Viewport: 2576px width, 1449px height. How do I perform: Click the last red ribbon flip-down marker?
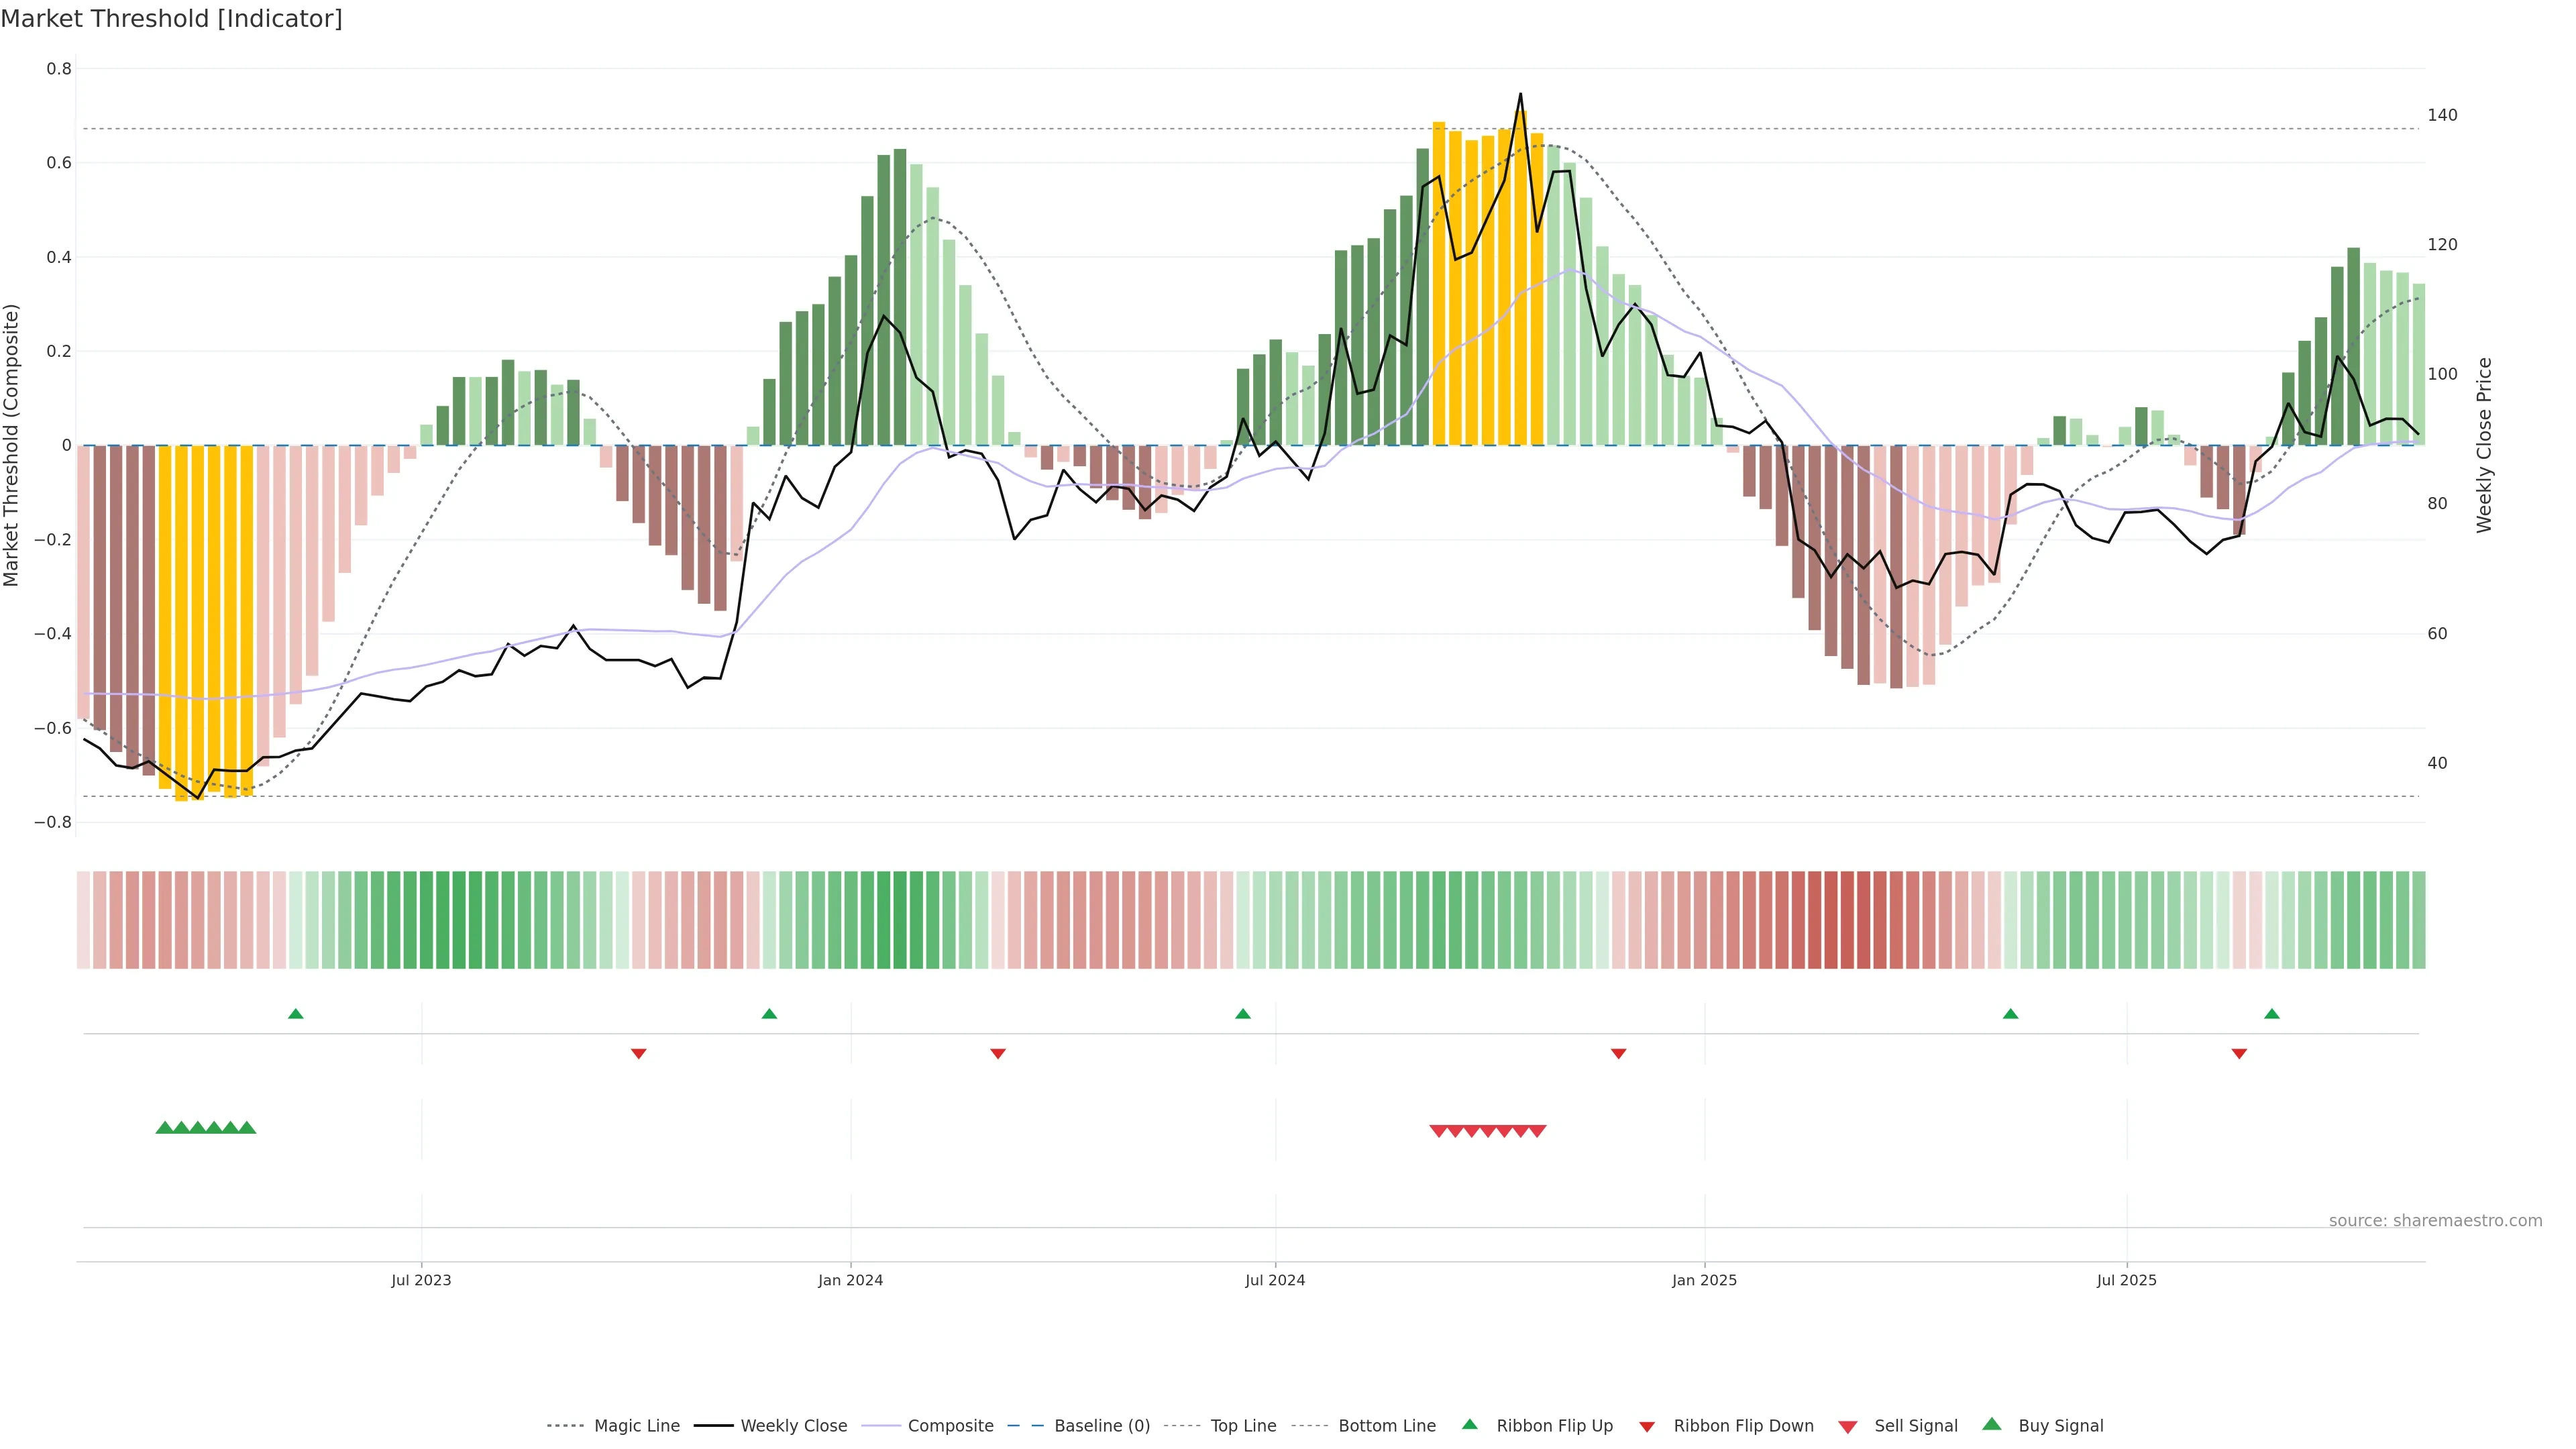click(2239, 1053)
